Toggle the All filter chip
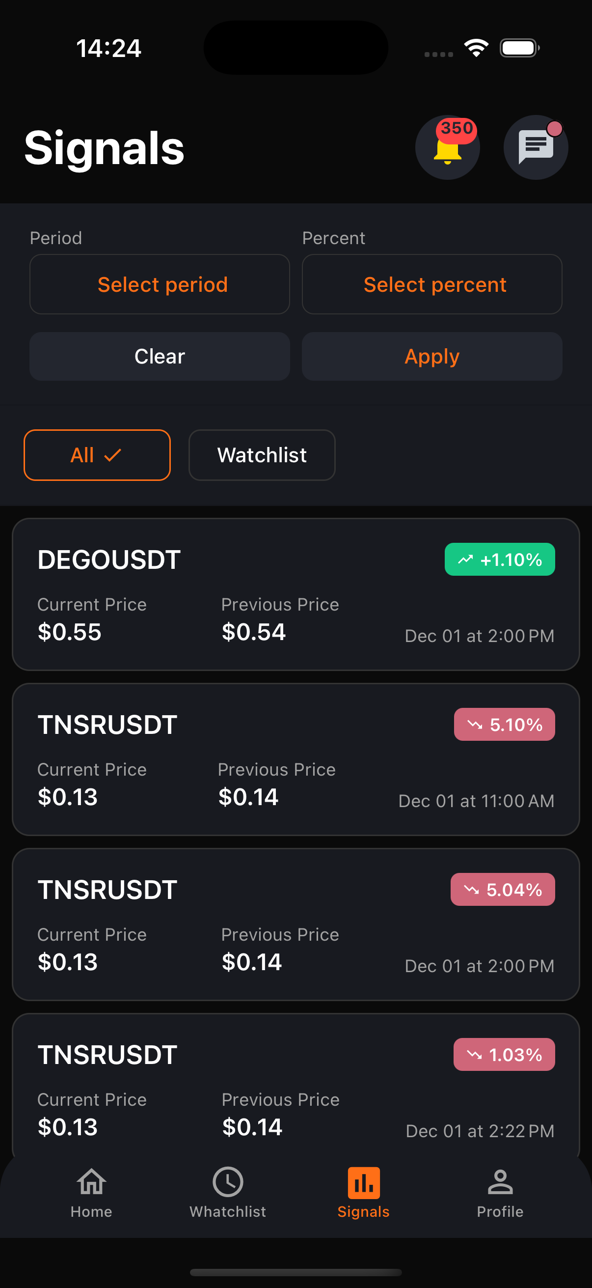Viewport: 592px width, 1288px height. 97,455
